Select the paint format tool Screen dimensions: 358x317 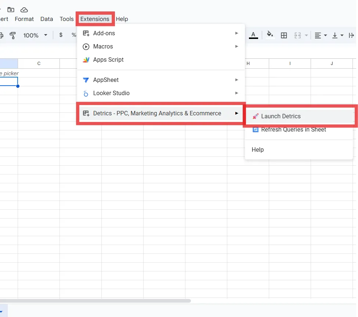pyautogui.click(x=13, y=35)
